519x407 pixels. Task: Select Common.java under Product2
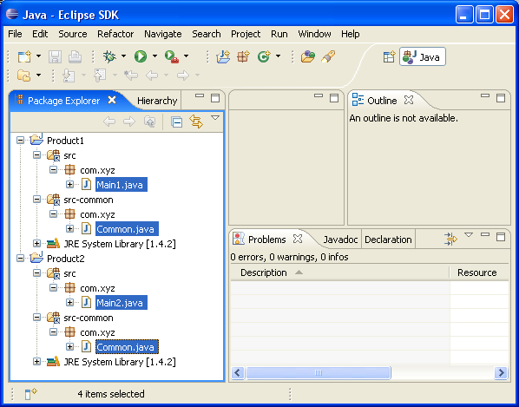pos(127,347)
